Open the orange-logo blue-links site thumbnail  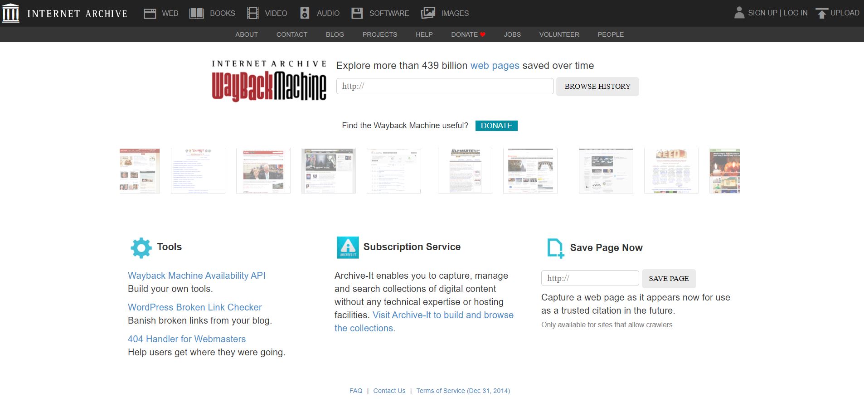[x=671, y=170]
